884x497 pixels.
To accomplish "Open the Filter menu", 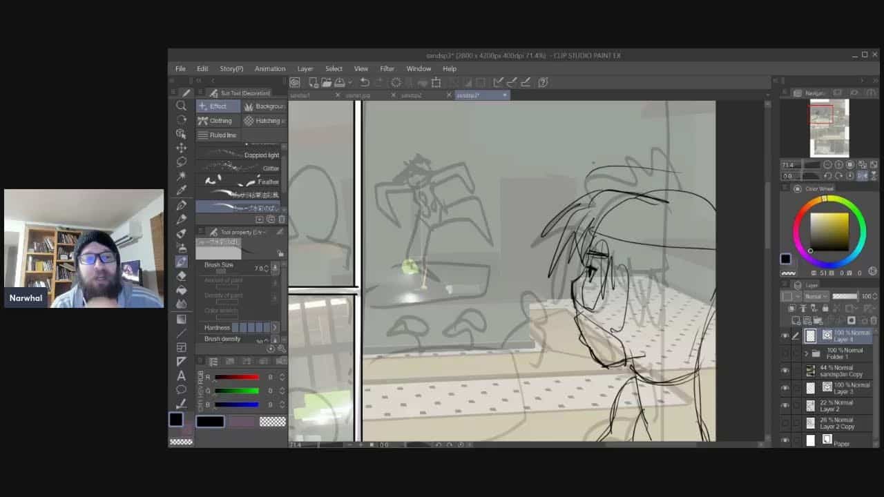I will pyautogui.click(x=387, y=69).
